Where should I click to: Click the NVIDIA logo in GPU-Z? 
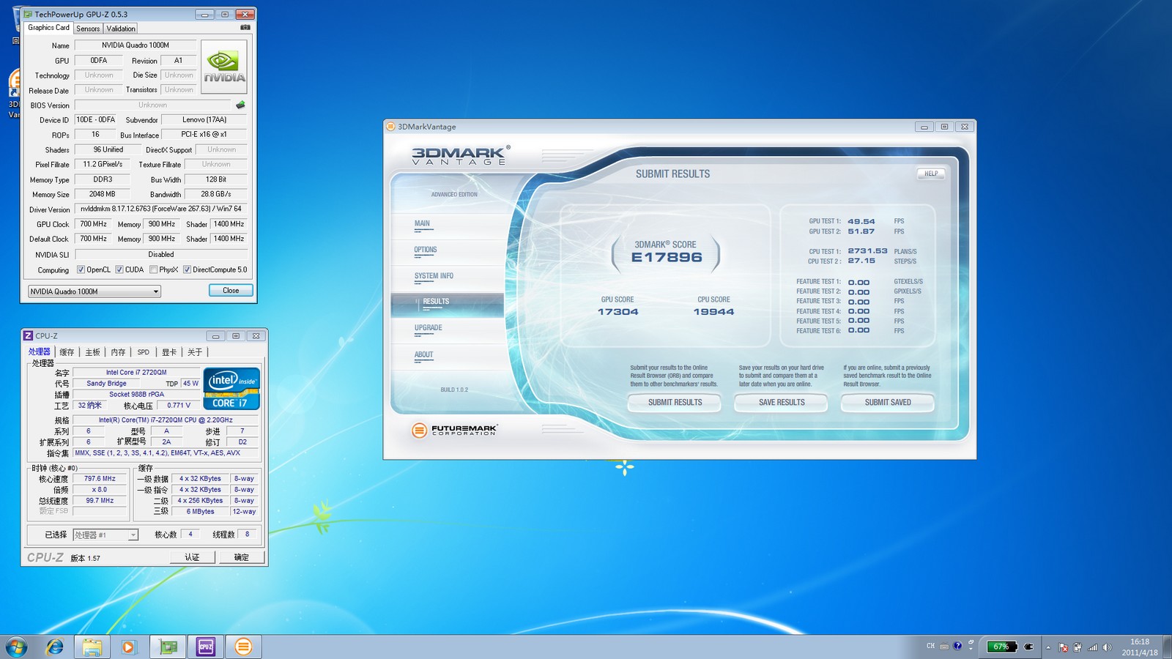click(x=223, y=67)
